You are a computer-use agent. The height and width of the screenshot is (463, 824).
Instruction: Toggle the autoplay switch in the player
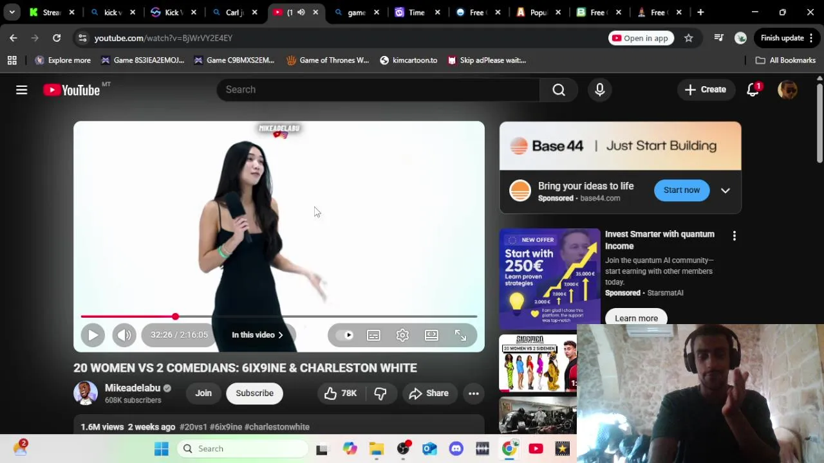[x=345, y=335]
